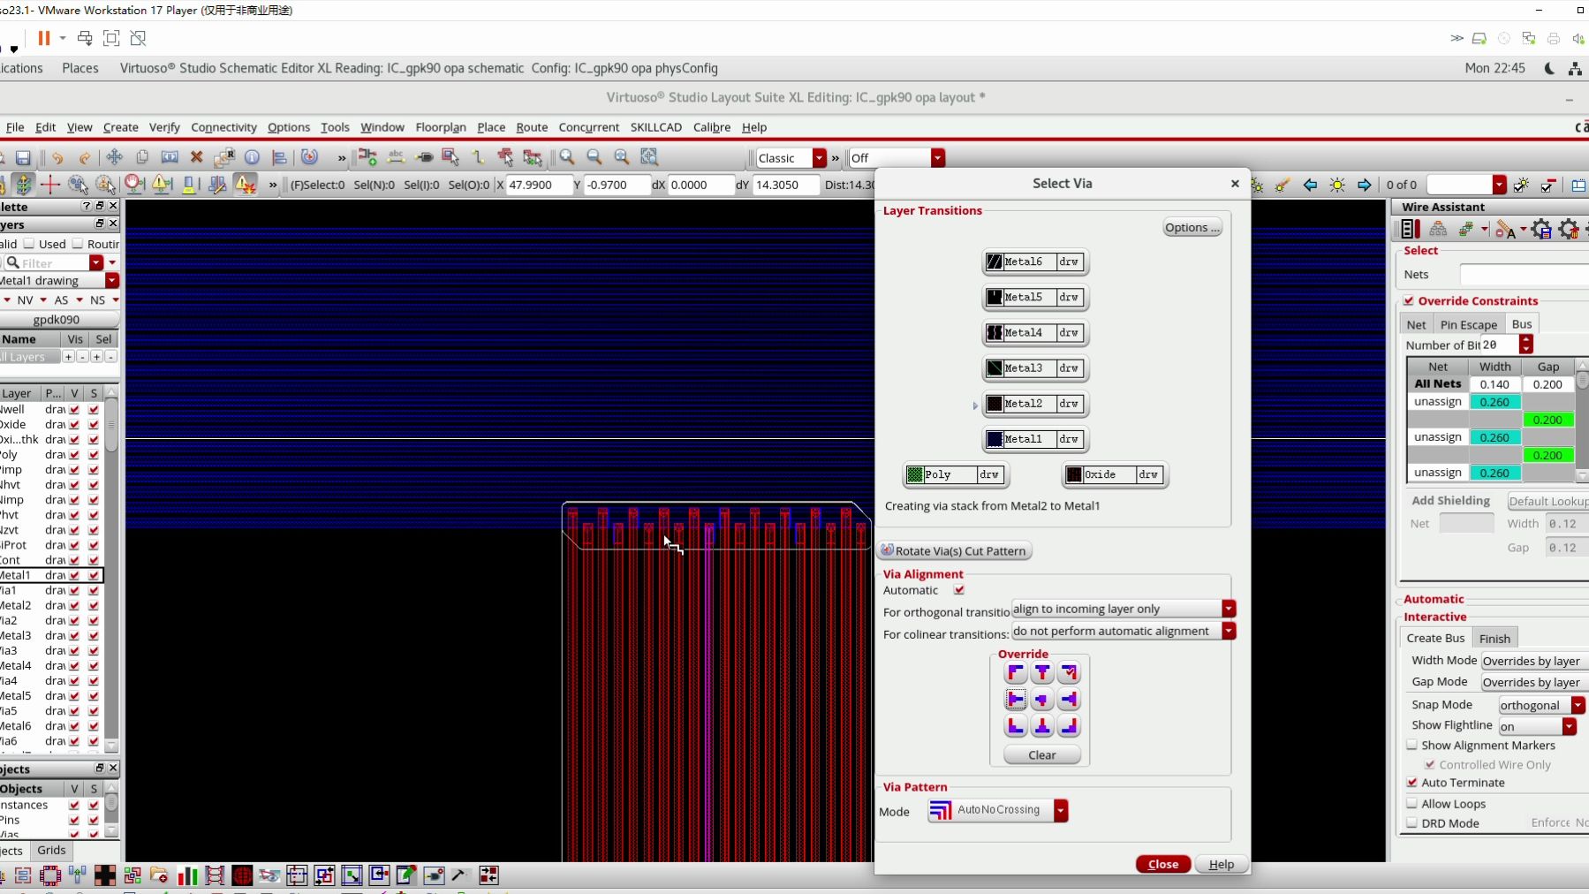This screenshot has width=1589, height=894.
Task: Open the Edit Properties info icon
Action: click(x=252, y=157)
